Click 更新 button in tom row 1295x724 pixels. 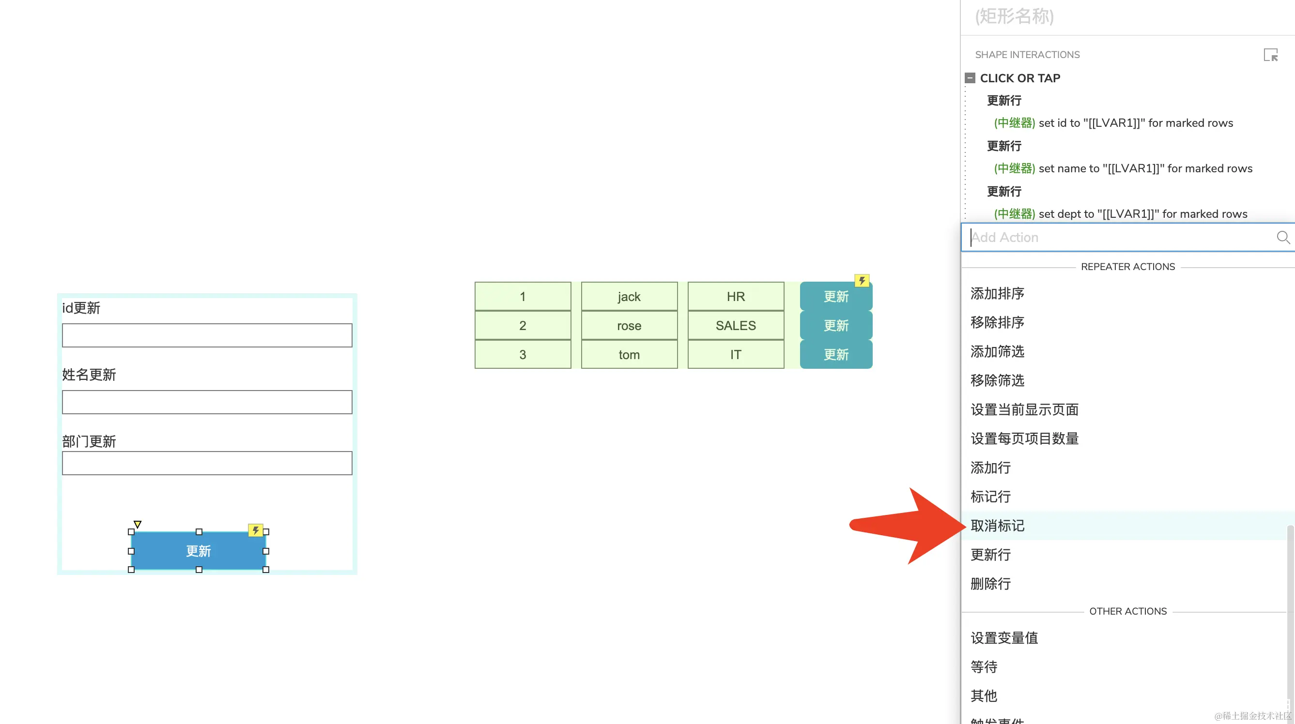point(835,355)
